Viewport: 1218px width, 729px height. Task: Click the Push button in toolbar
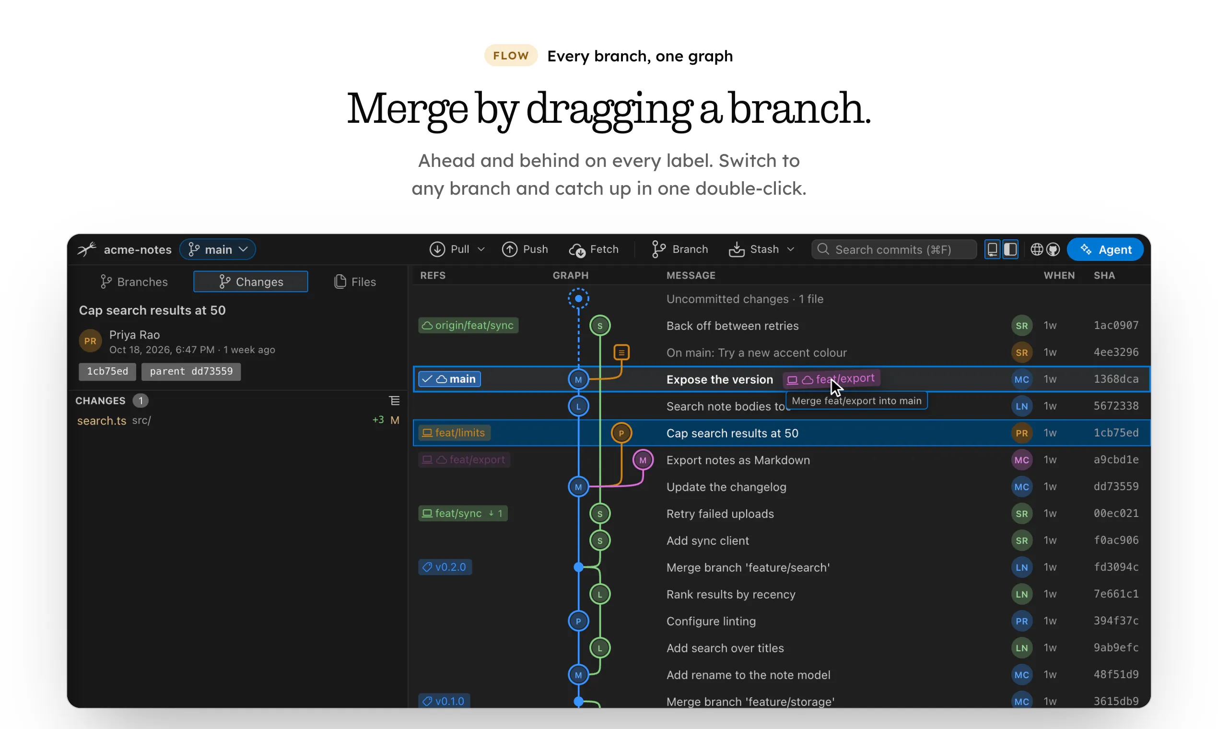525,249
